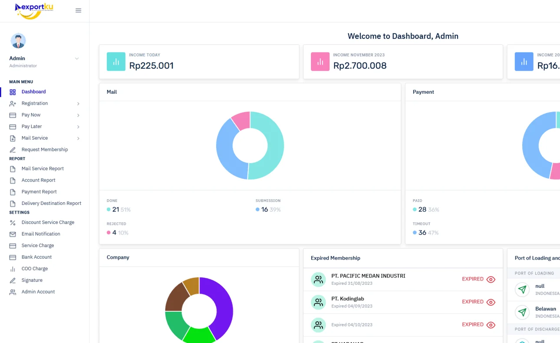Click PT. PACIFIC MEDAN INDUSTRI users avatar icon
Image resolution: width=560 pixels, height=343 pixels.
point(318,280)
